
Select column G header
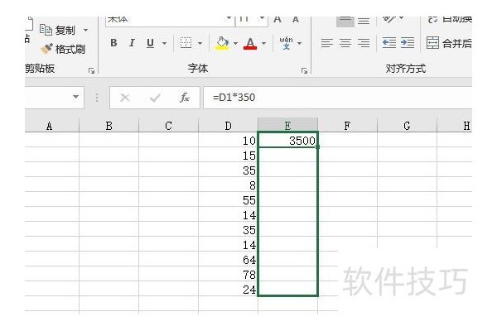click(407, 126)
